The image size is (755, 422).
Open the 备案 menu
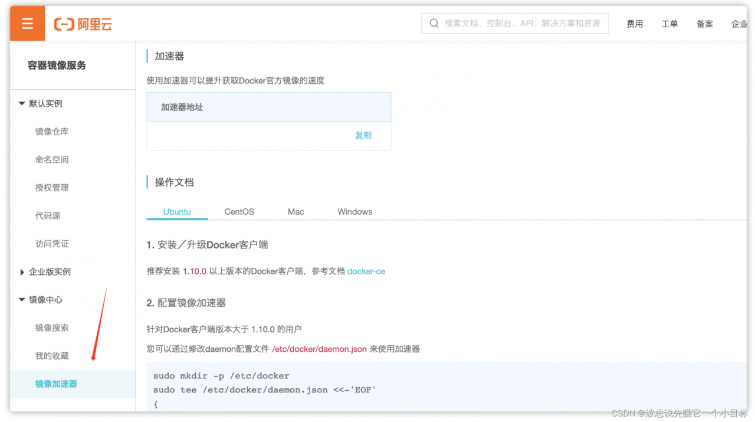704,24
